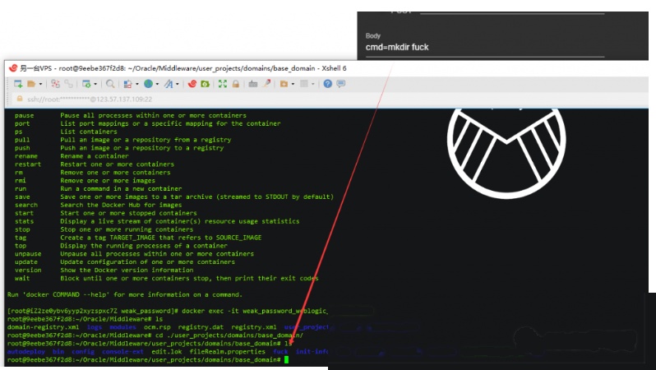Click 'registry.dat' in terminal output
The width and height of the screenshot is (656, 370).
click(x=201, y=327)
